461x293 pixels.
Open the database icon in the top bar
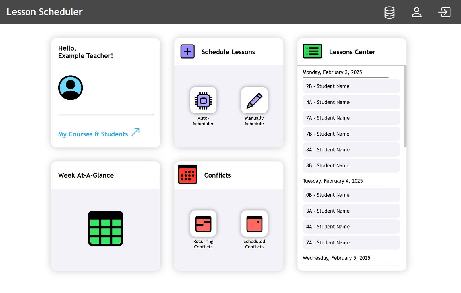389,12
